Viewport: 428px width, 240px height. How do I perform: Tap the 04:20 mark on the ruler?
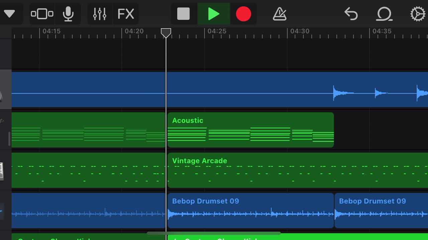(134, 31)
